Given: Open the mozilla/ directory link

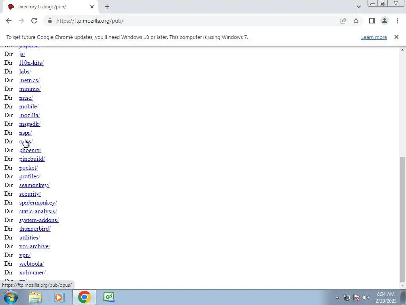Looking at the screenshot, I should tap(29, 115).
